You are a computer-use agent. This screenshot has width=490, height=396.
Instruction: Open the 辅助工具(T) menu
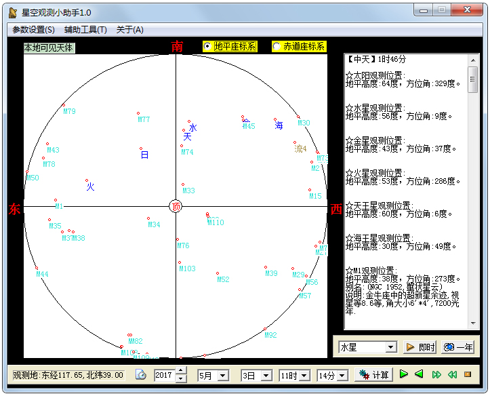(85, 30)
